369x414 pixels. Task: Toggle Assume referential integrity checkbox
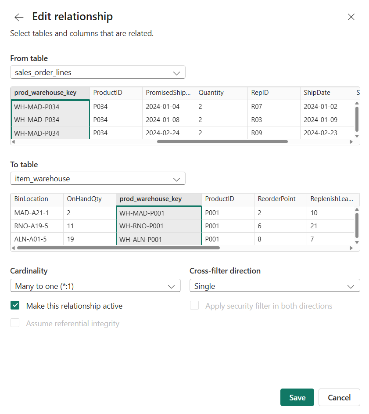tap(15, 323)
